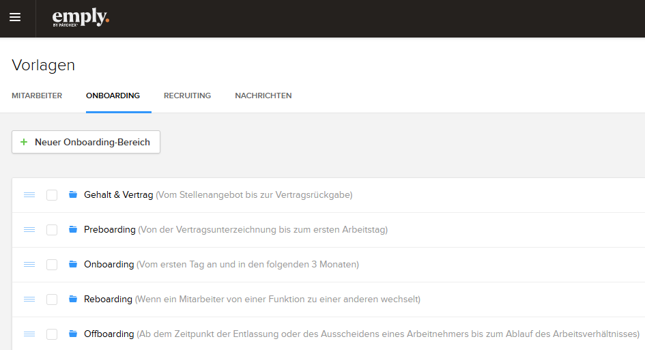Click the folder icon of Gehalt & Vertrag

73,194
